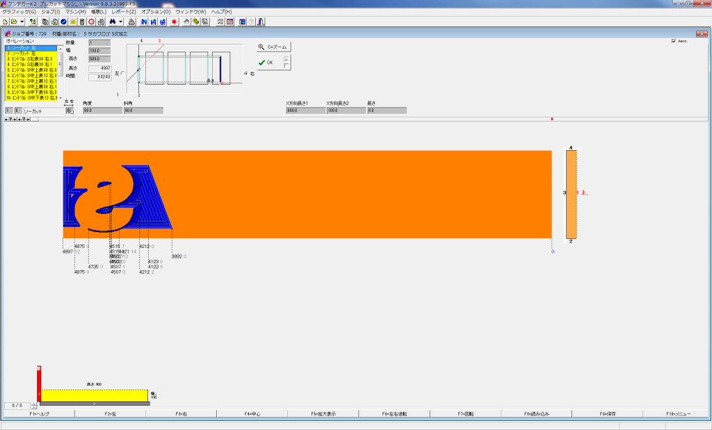Open the dropdown arrow beside the binoculars
This screenshot has height=430, width=712.
click(121, 22)
